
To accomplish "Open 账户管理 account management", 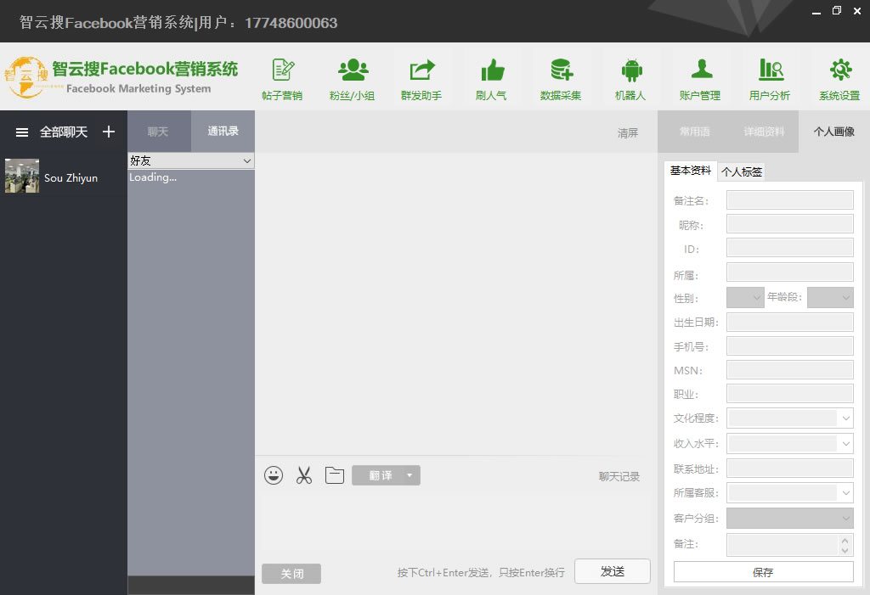I will [700, 79].
